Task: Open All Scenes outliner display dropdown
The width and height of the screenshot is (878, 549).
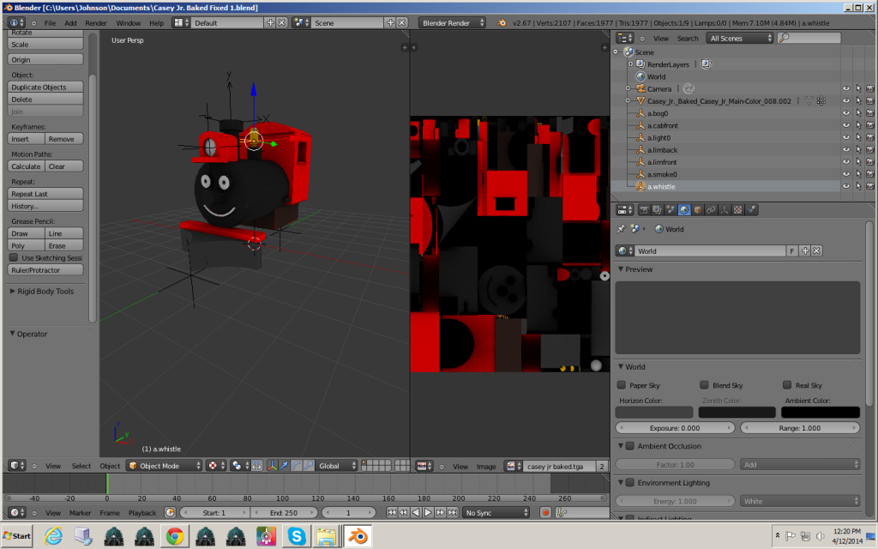Action: click(x=740, y=38)
